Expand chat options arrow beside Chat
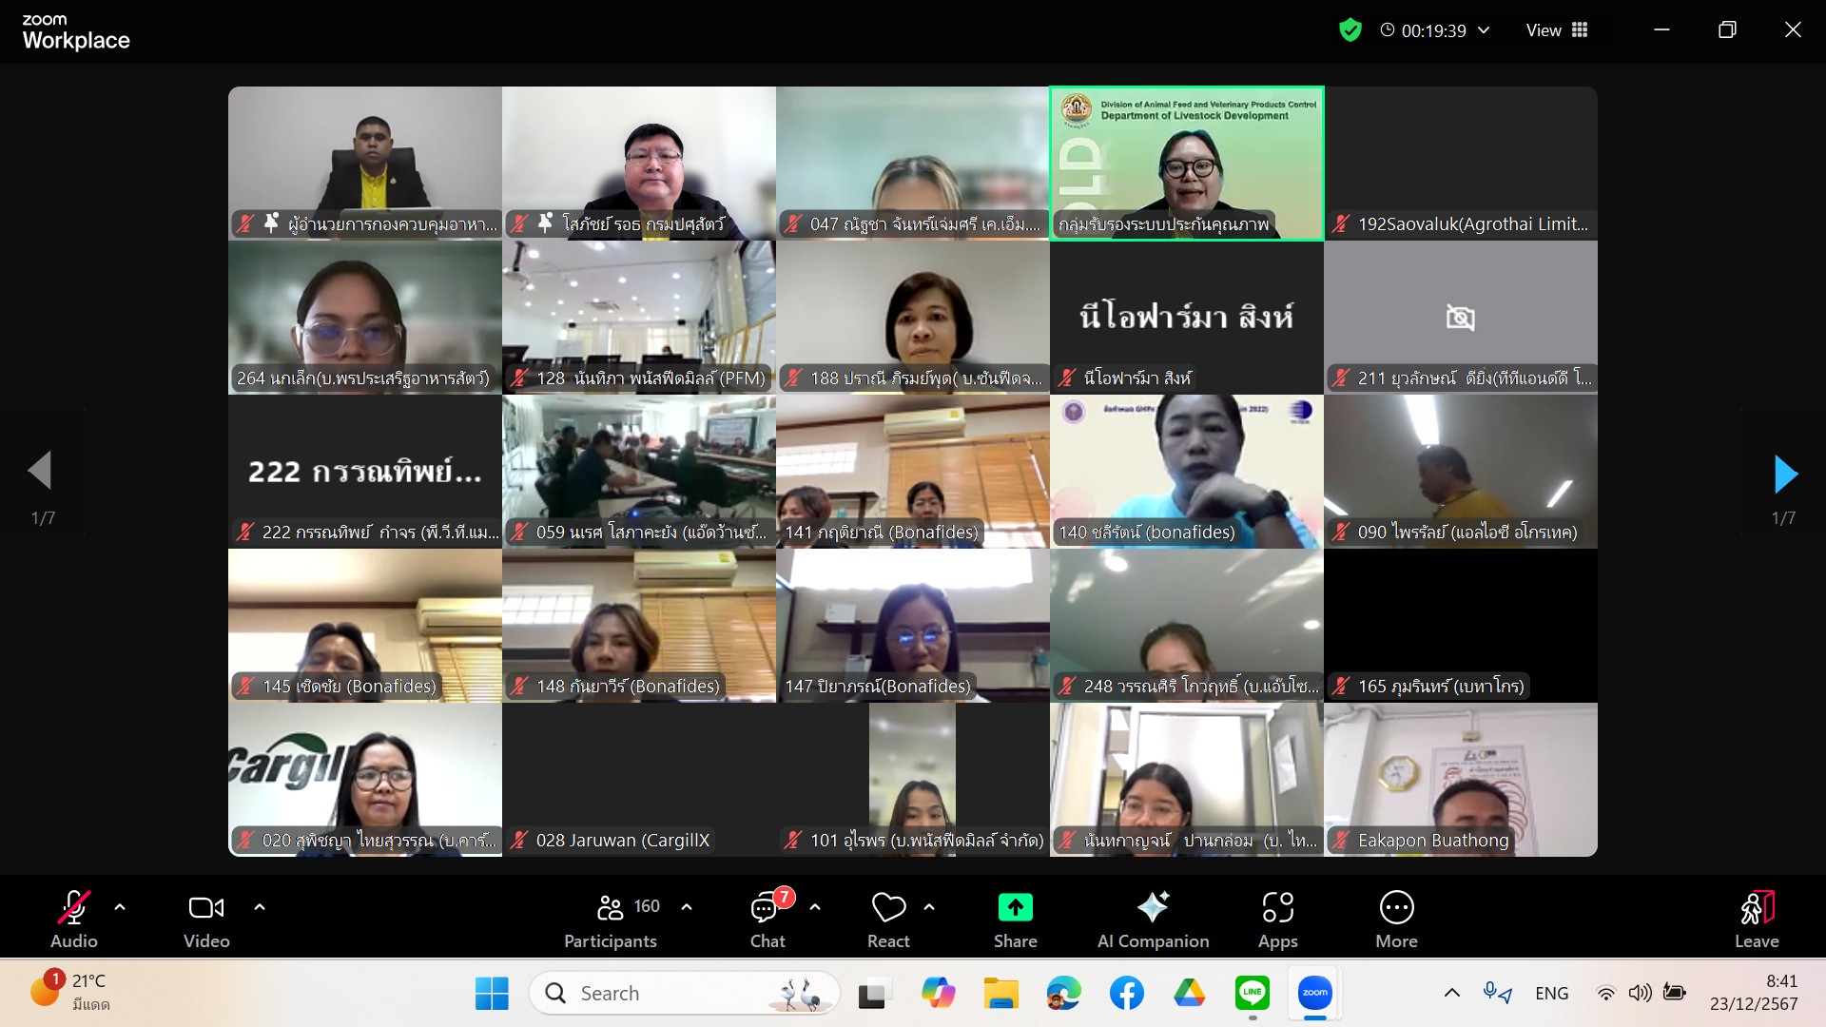Image resolution: width=1826 pixels, height=1027 pixels. [815, 907]
